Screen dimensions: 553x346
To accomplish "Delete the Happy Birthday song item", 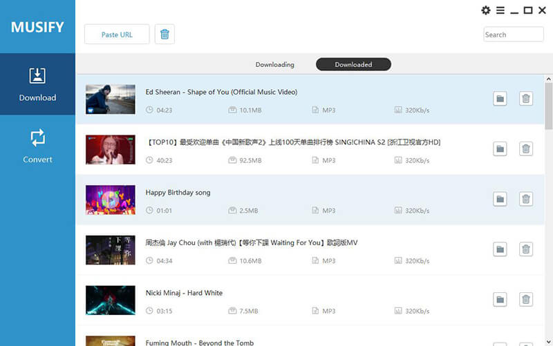I will pos(526,199).
